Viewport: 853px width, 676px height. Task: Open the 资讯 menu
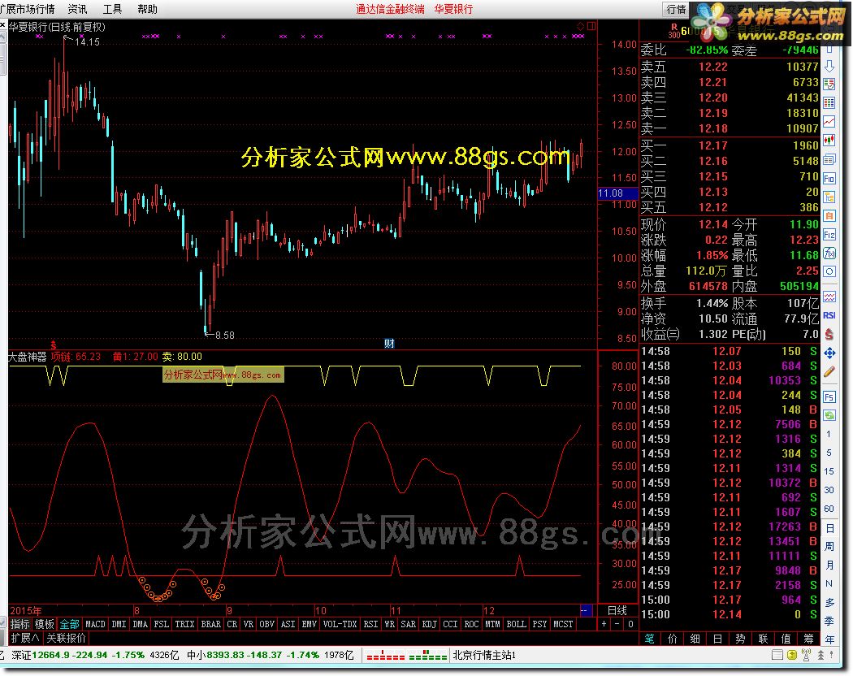coord(77,9)
